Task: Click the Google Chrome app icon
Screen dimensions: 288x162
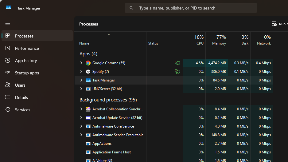Action: (88, 63)
